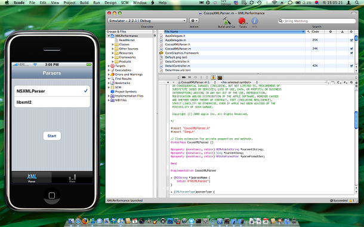This screenshot has height=227, width=364.
Task: Open Firefox from the Dock
Action: point(85,221)
